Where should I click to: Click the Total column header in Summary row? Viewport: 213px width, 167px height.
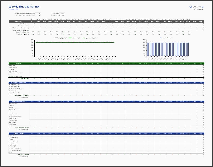194,21
